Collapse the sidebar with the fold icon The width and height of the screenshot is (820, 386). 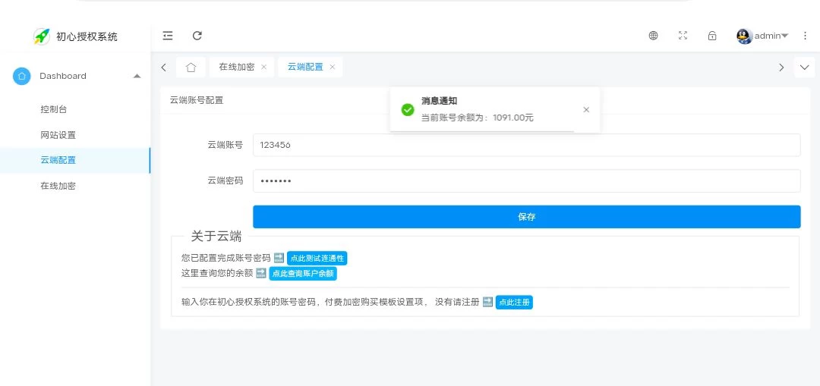[168, 36]
